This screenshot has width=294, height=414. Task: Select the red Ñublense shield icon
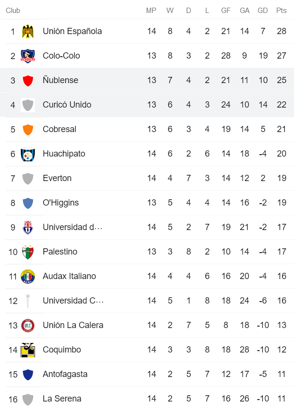click(28, 81)
